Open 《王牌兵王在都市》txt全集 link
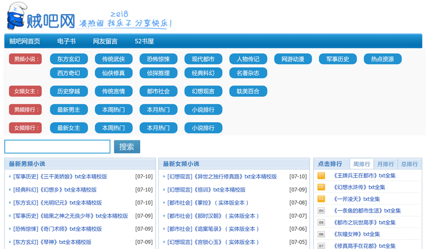 point(364,176)
